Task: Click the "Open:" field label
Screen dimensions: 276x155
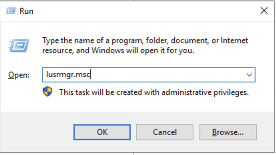Action: (18, 75)
